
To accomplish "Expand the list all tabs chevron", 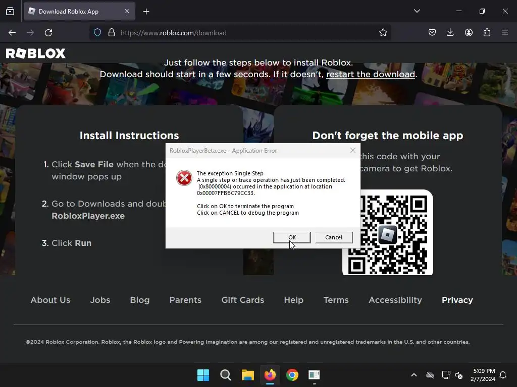I will coord(417,11).
